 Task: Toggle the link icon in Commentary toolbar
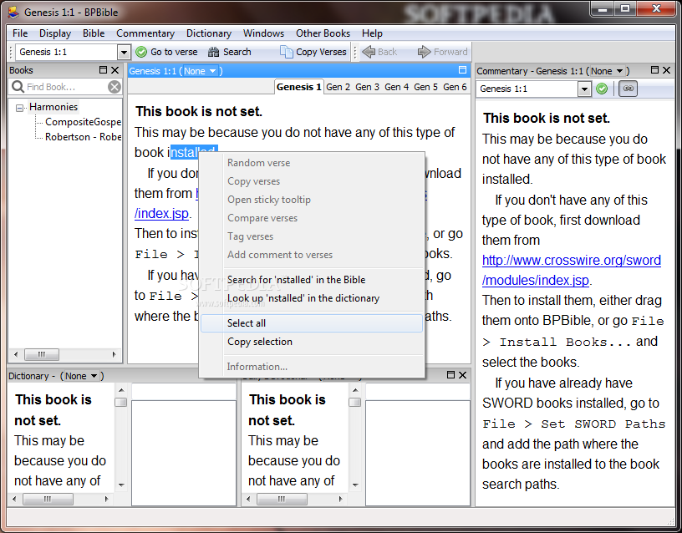[628, 89]
